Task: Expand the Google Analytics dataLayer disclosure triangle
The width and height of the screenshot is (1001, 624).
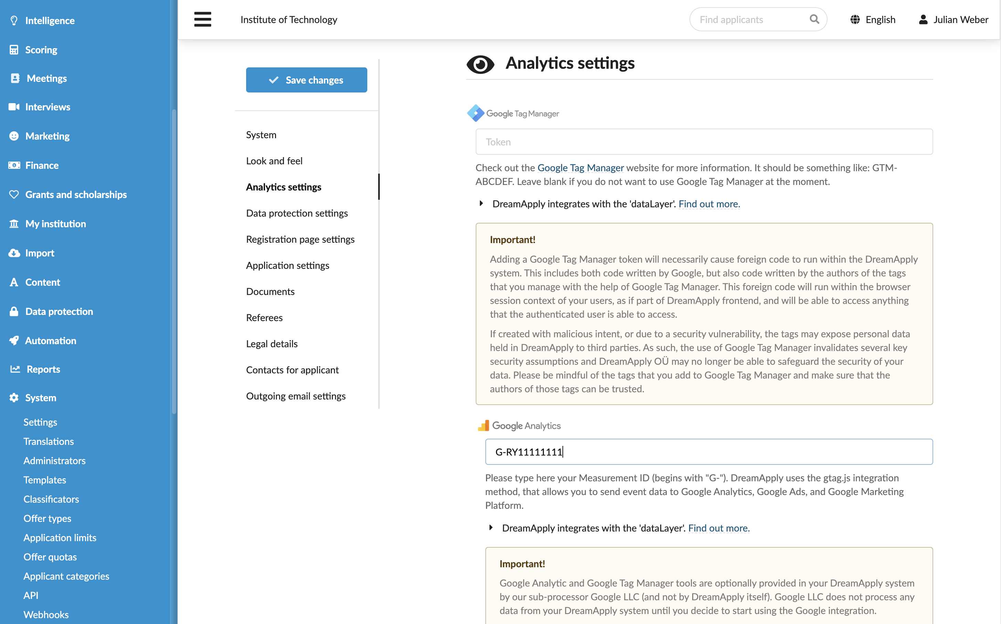Action: [x=491, y=527]
